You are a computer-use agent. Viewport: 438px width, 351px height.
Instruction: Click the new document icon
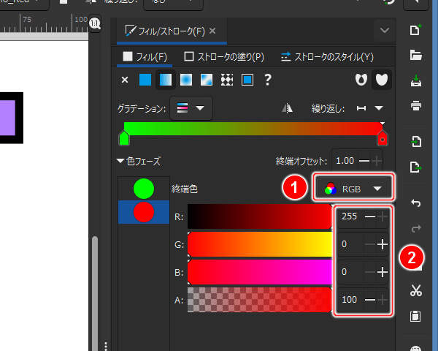[x=415, y=30]
